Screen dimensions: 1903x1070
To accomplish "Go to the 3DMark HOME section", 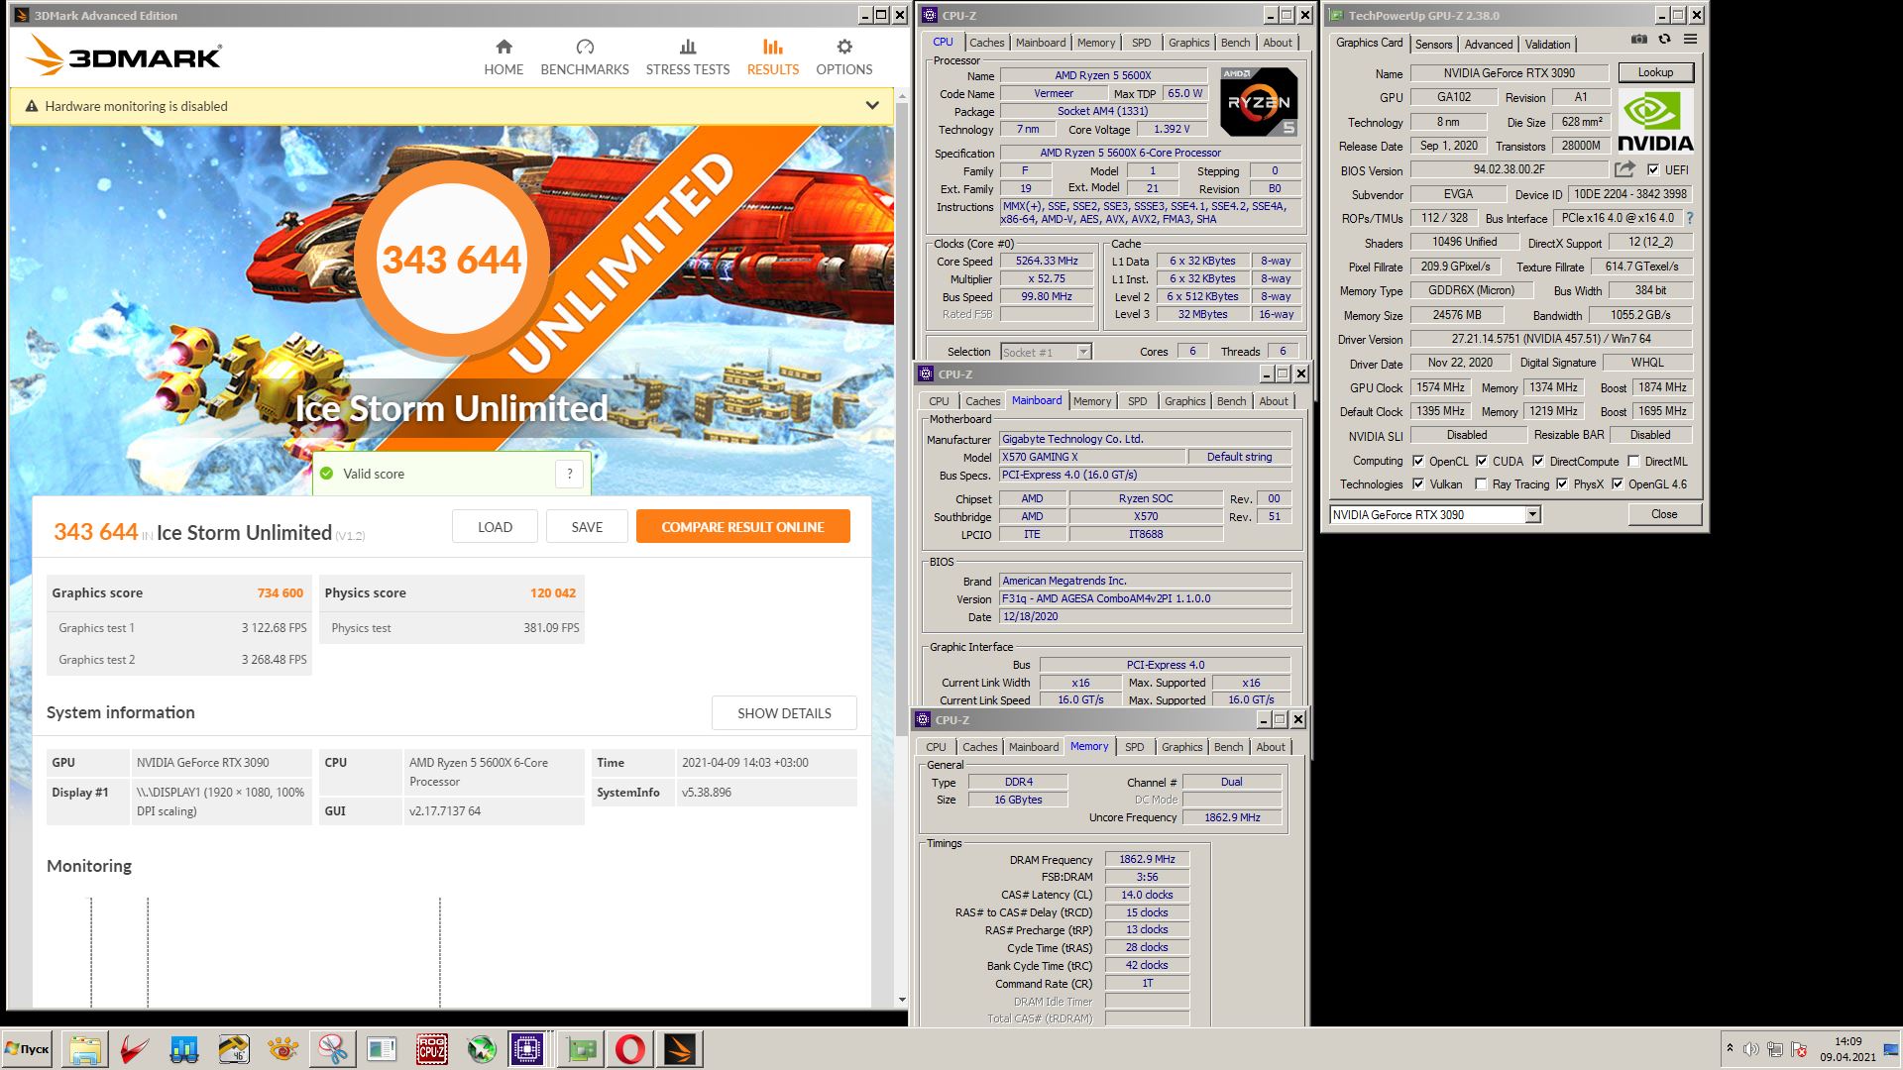I will [504, 57].
